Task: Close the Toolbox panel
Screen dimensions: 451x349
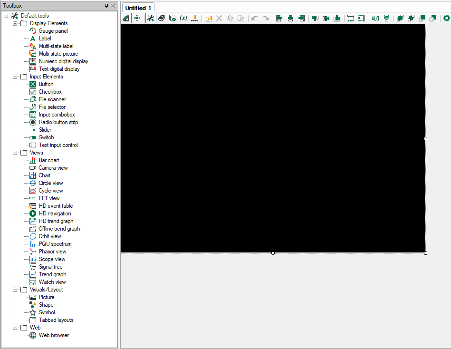Action: click(x=113, y=6)
